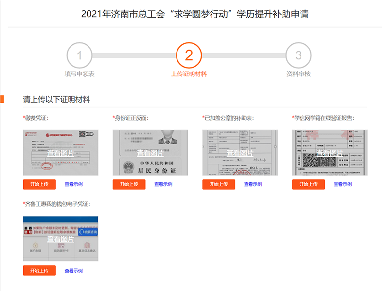This screenshot has height=291, width=389.
Task: Click 开始上传 for the 缴费凭证 section
Action: (x=39, y=185)
